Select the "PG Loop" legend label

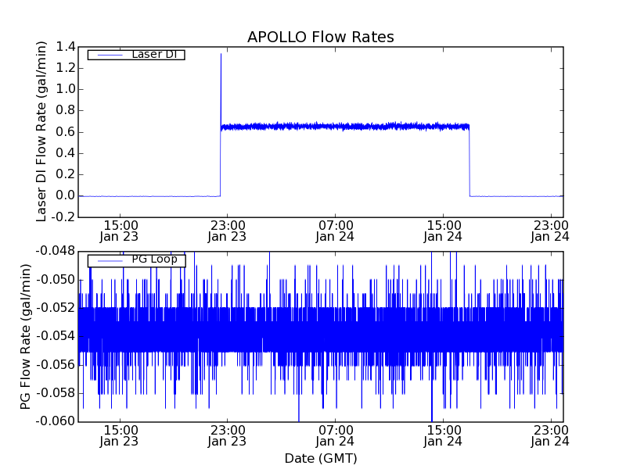click(154, 260)
